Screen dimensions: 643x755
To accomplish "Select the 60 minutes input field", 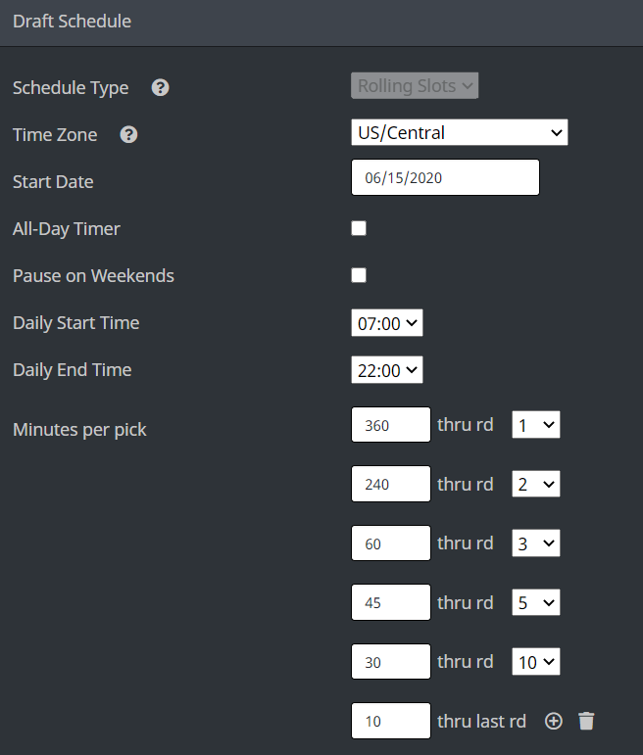I will (x=391, y=543).
